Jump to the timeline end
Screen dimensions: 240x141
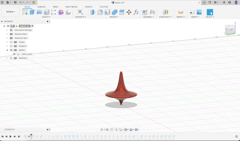point(19,137)
